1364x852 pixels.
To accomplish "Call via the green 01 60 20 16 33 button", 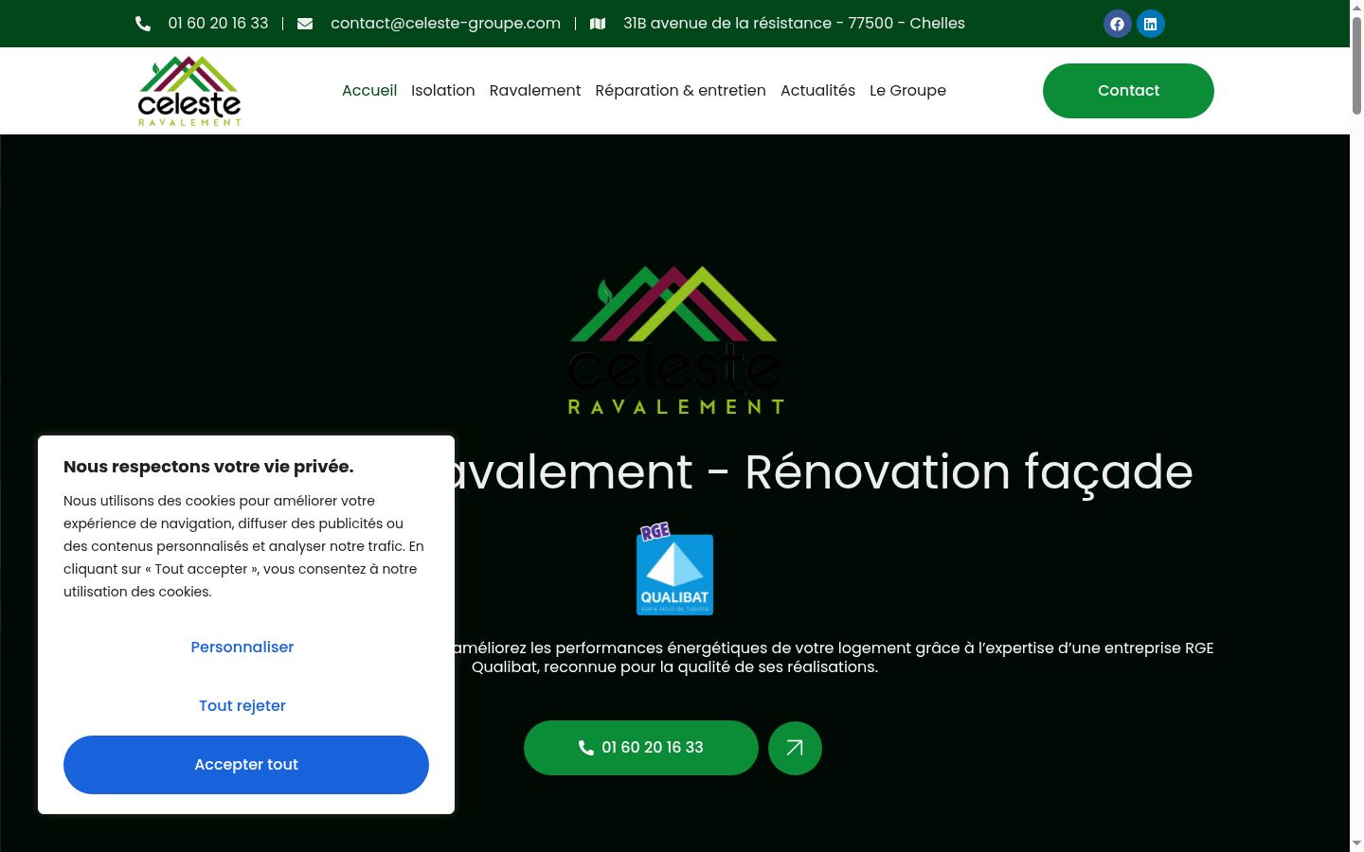I will click(641, 748).
